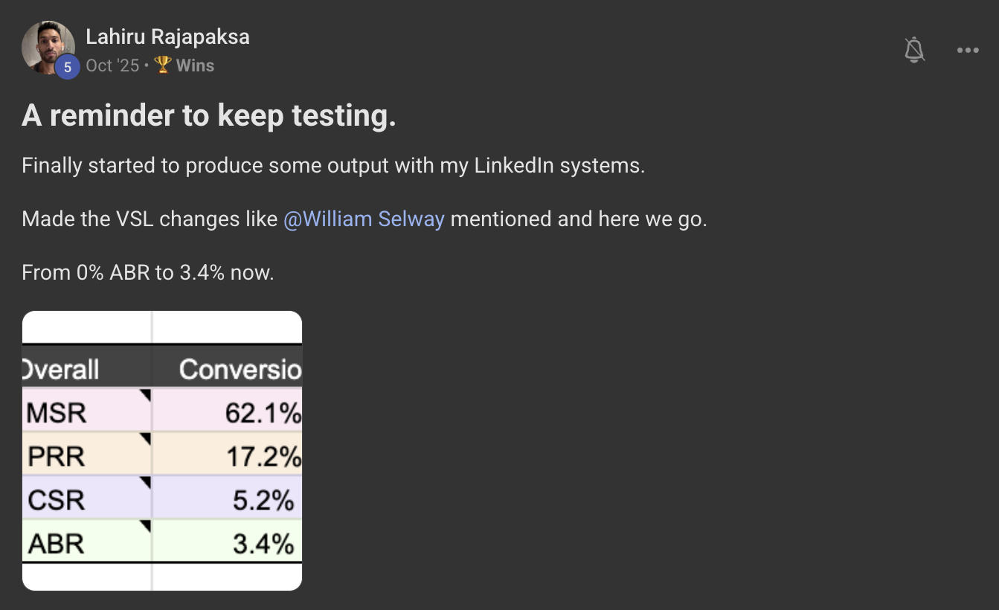The width and height of the screenshot is (999, 610).
Task: Click the Oct '25 post date
Action: (x=112, y=65)
